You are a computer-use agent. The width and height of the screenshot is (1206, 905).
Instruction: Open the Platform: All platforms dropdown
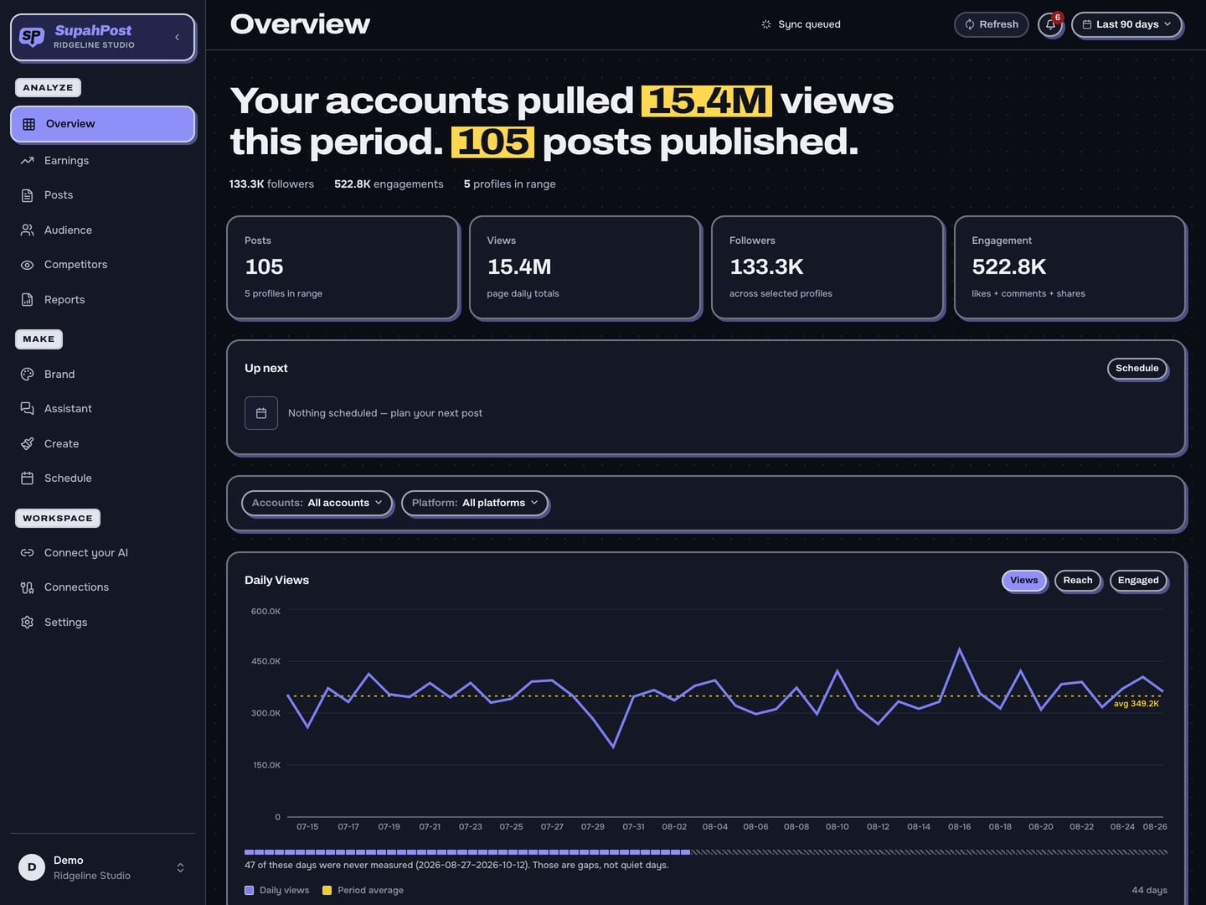(475, 503)
